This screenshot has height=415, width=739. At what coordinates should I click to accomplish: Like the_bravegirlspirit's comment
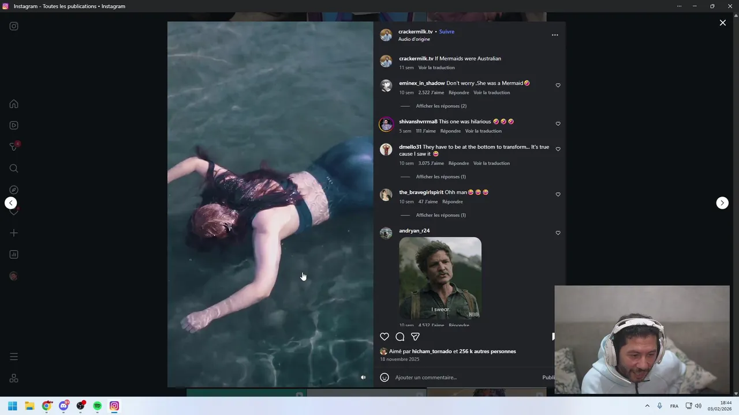pos(558,195)
